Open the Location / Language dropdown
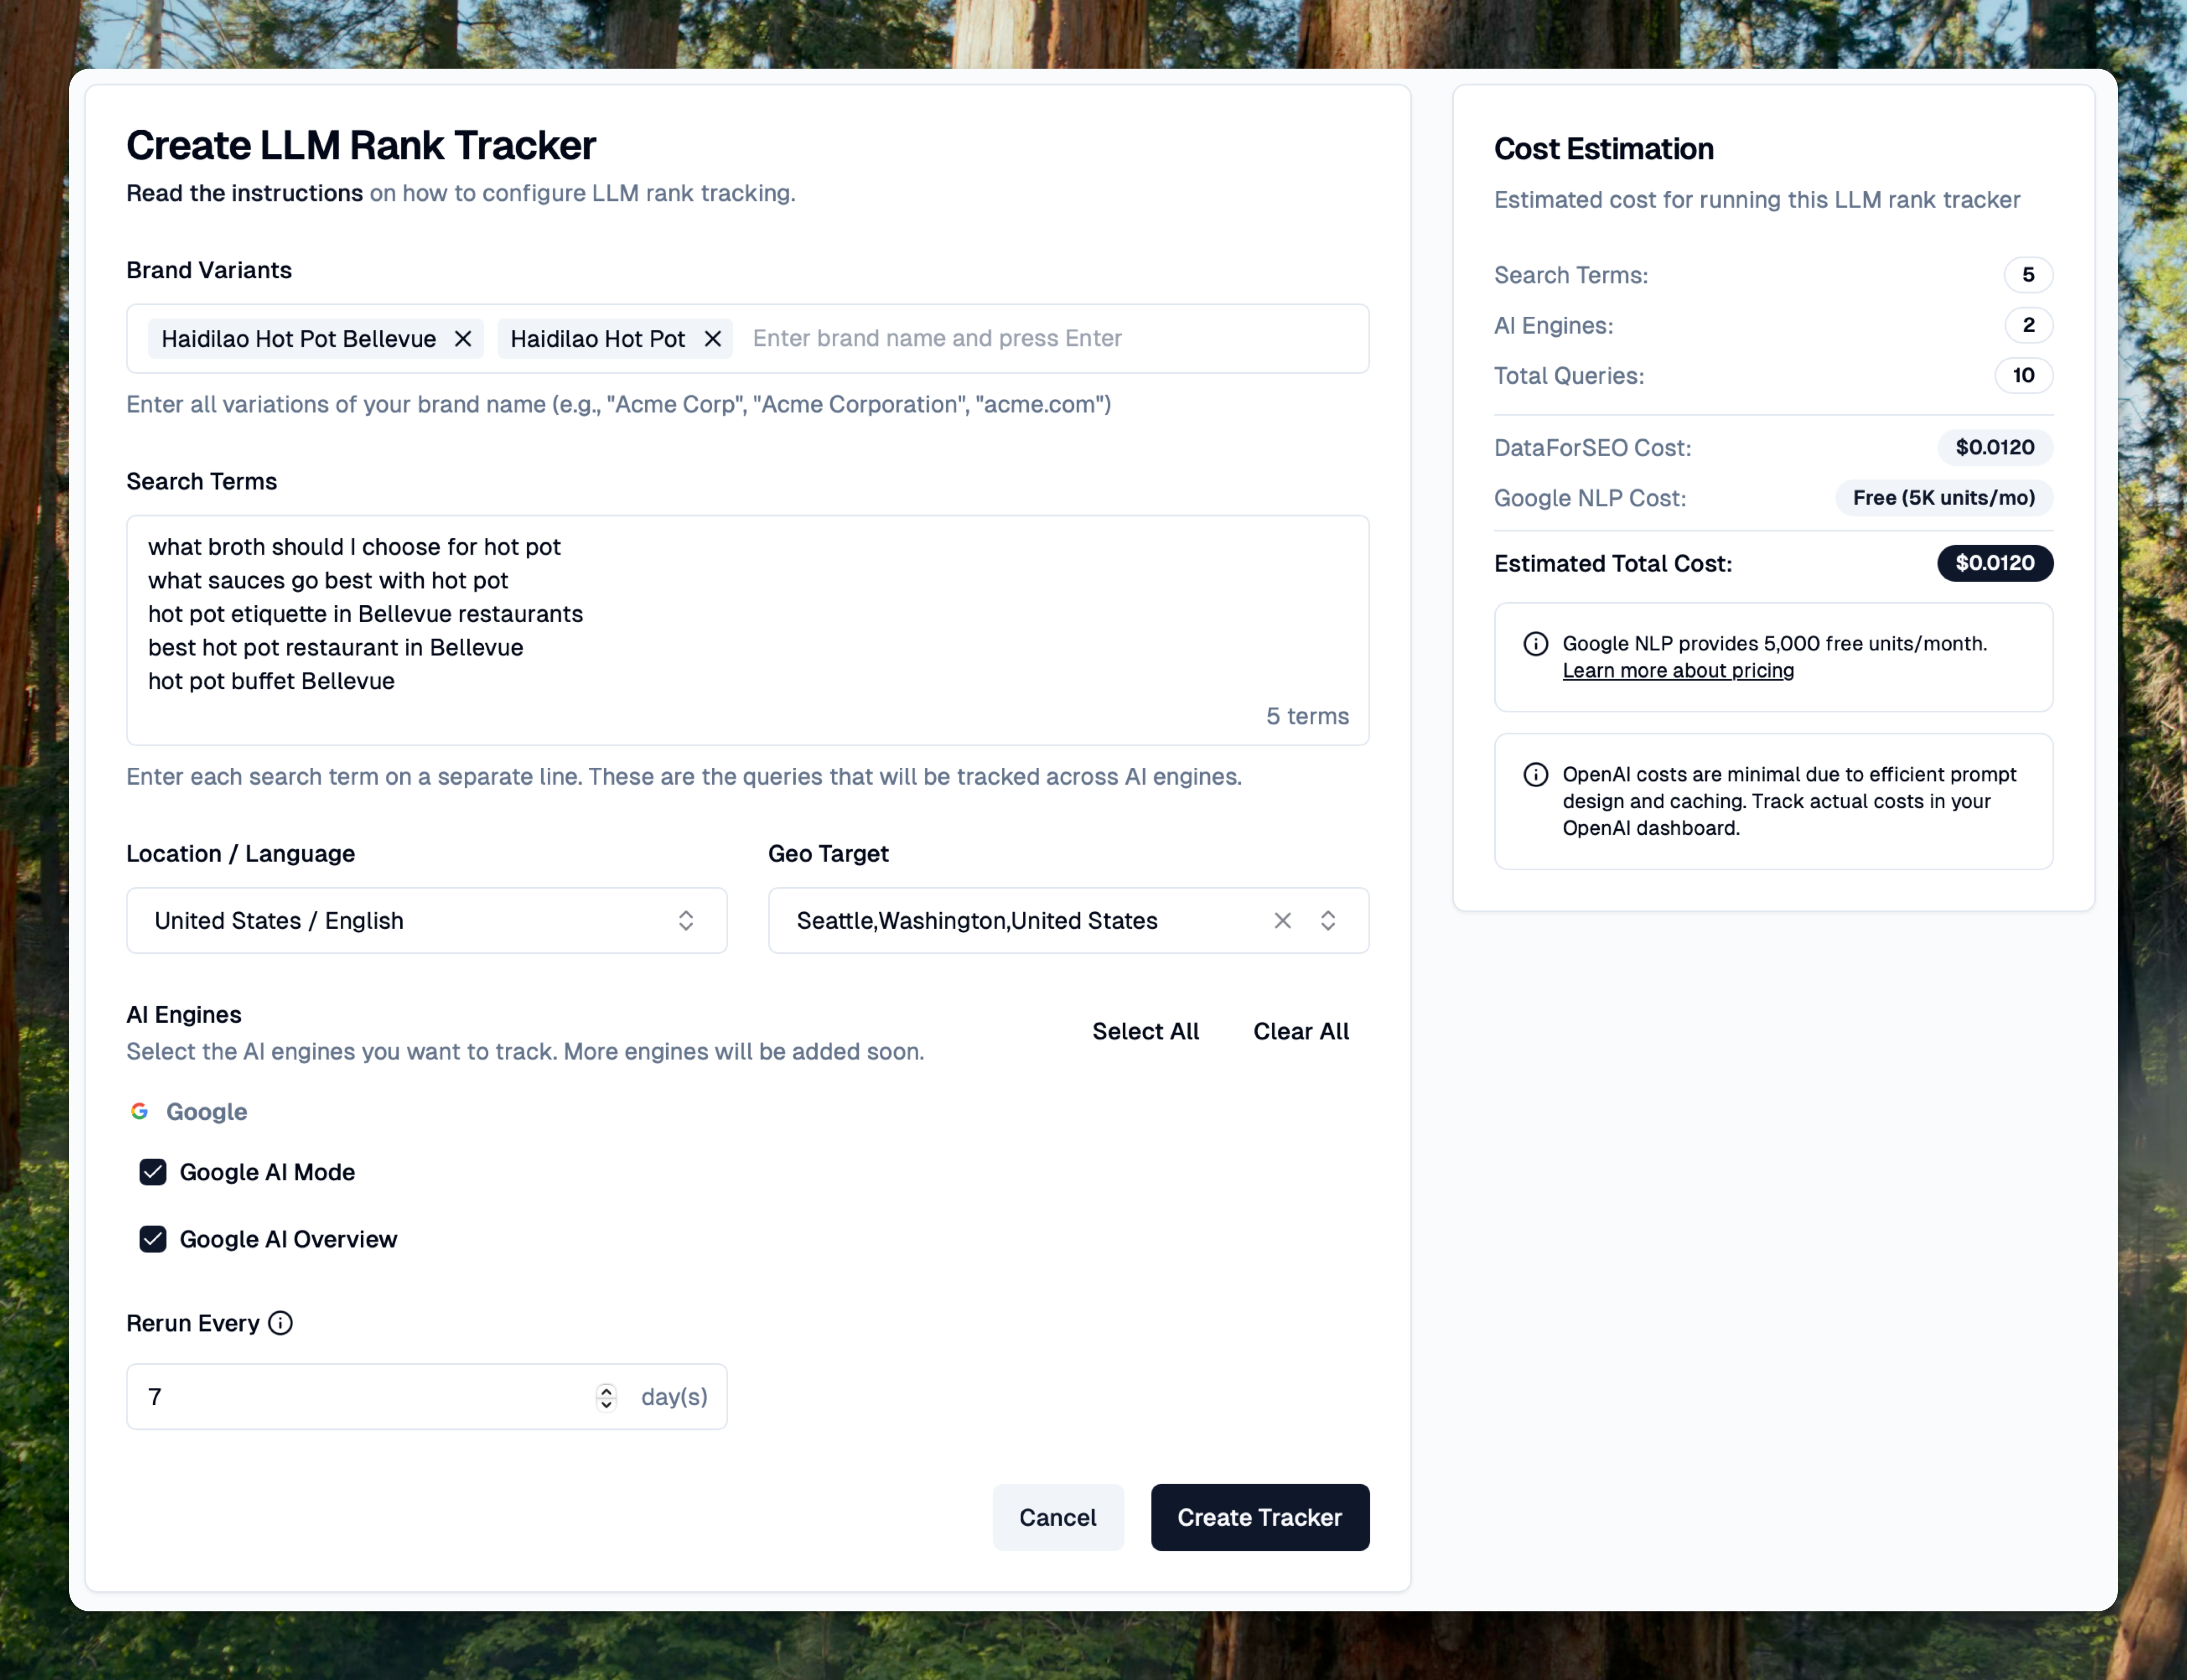This screenshot has width=2187, height=1680. coord(427,920)
